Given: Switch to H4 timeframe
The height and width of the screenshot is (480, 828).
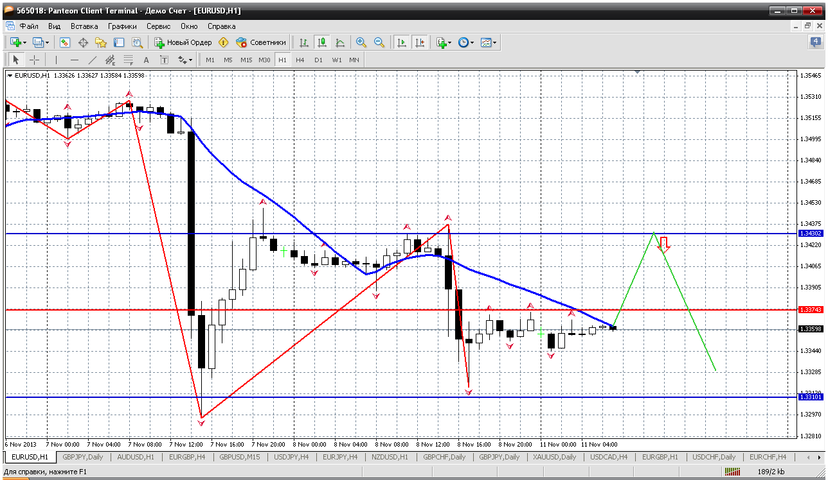Looking at the screenshot, I should pos(300,60).
